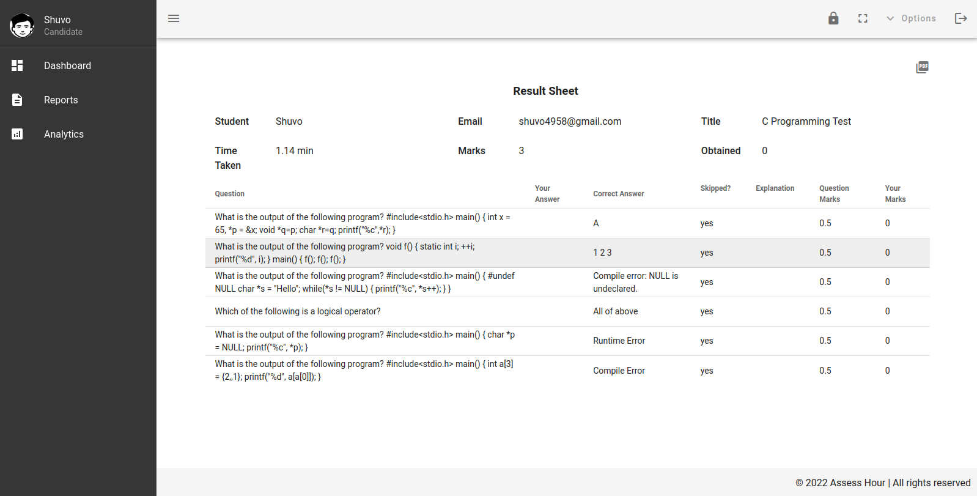This screenshot has height=496, width=977.
Task: Click the logout icon
Action: tap(960, 18)
